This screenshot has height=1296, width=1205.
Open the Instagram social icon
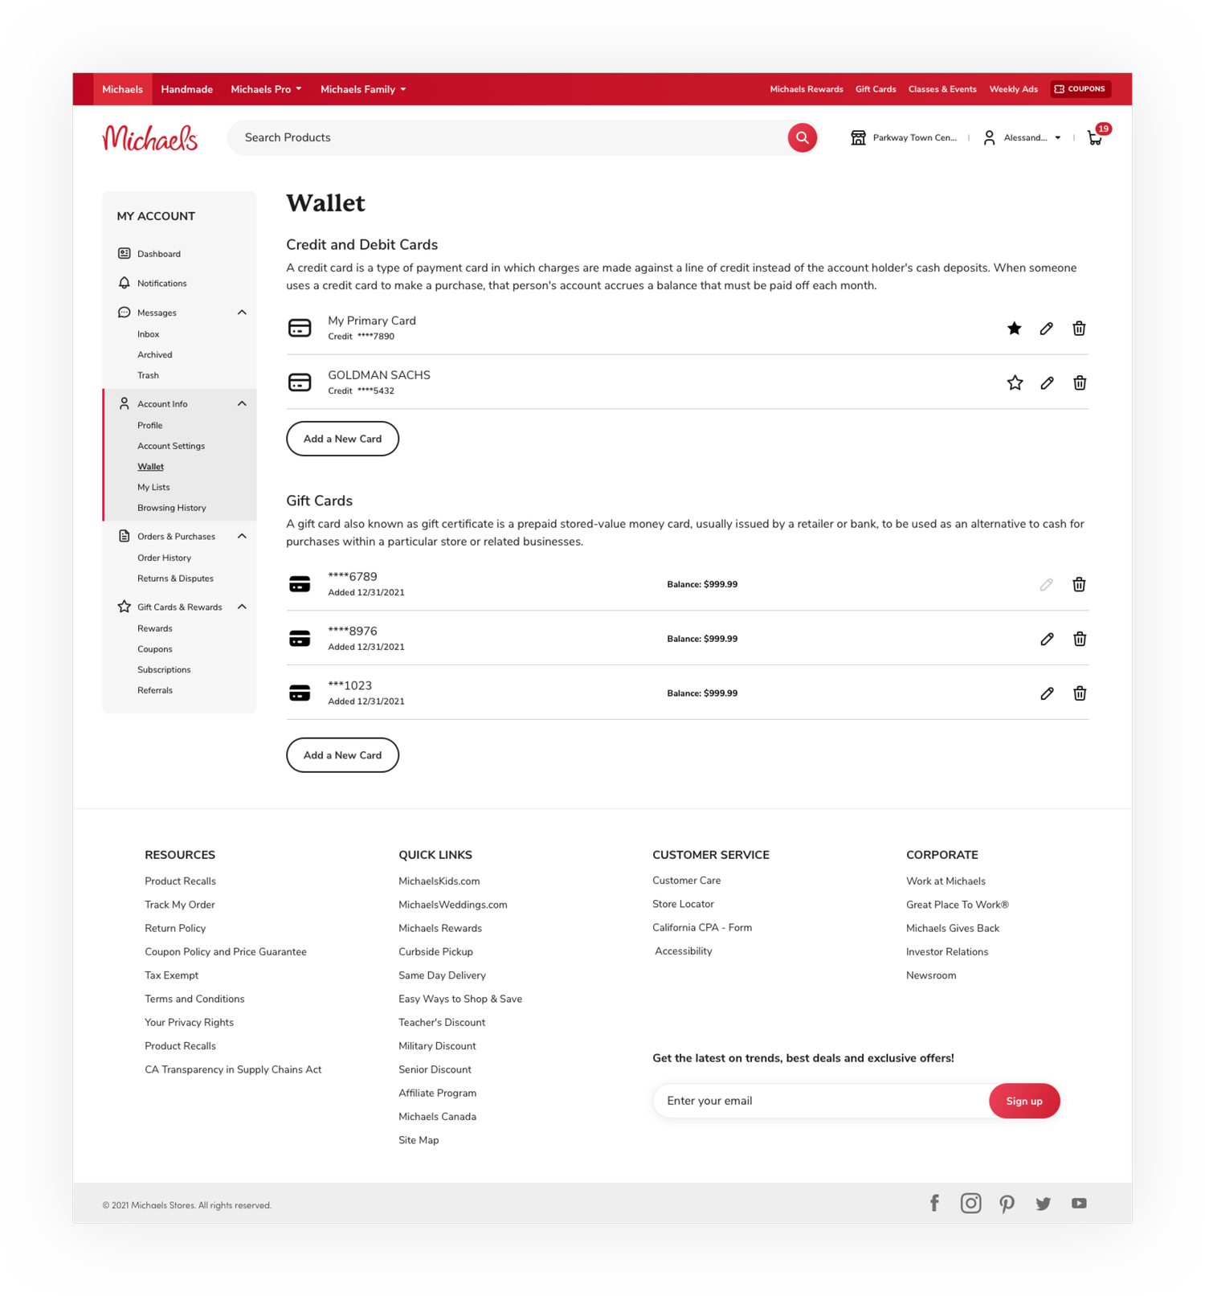(970, 1203)
